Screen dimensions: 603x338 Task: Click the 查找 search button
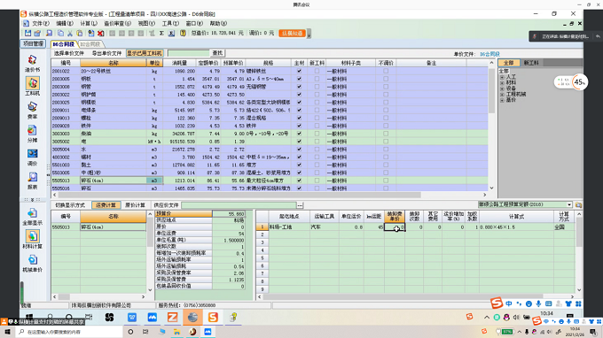click(217, 53)
